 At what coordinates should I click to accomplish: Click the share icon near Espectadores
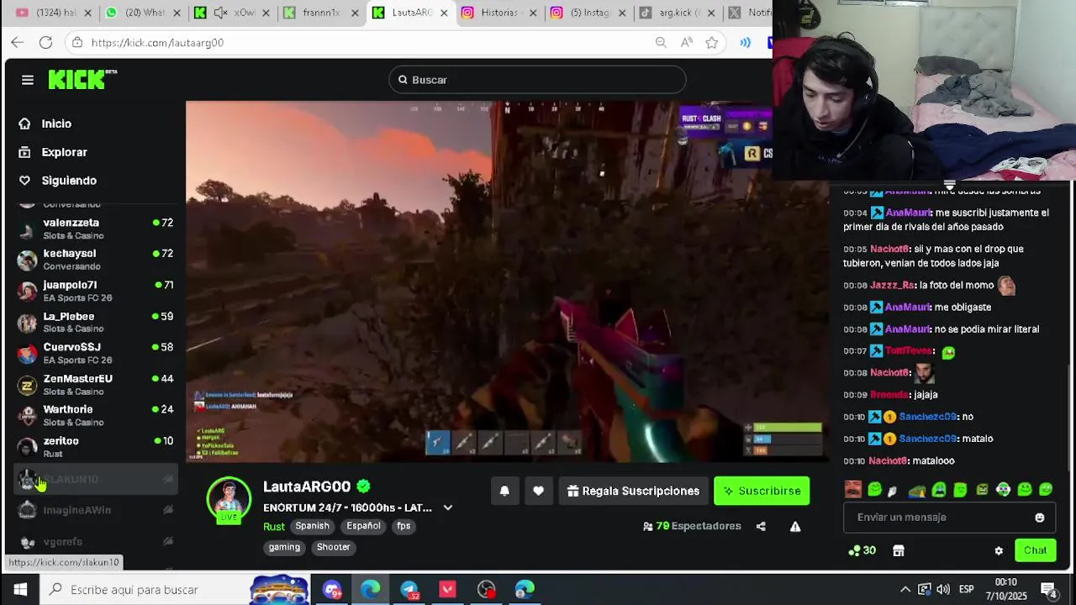click(x=761, y=526)
